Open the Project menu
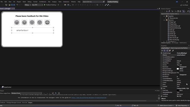The image size is (190, 107). (19, 2)
